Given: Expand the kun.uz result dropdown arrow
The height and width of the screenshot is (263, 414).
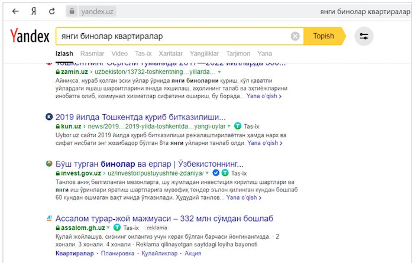Looking at the screenshot, I should (229, 126).
